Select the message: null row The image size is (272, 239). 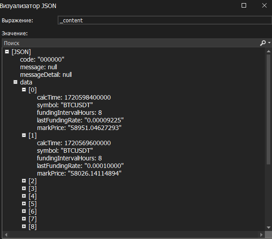(38, 67)
